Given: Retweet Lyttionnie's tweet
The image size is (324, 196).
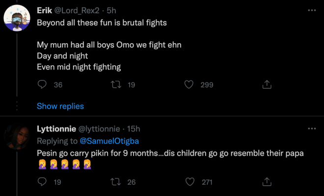Looking at the screenshot, I should (117, 182).
